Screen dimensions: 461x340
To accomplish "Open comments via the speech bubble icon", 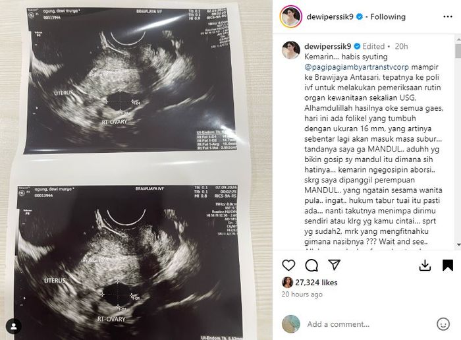I will coord(312,266).
